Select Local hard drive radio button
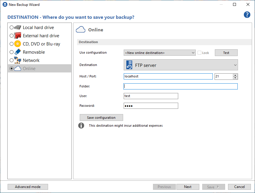Viewport: 255px width, 193px height. (11, 27)
